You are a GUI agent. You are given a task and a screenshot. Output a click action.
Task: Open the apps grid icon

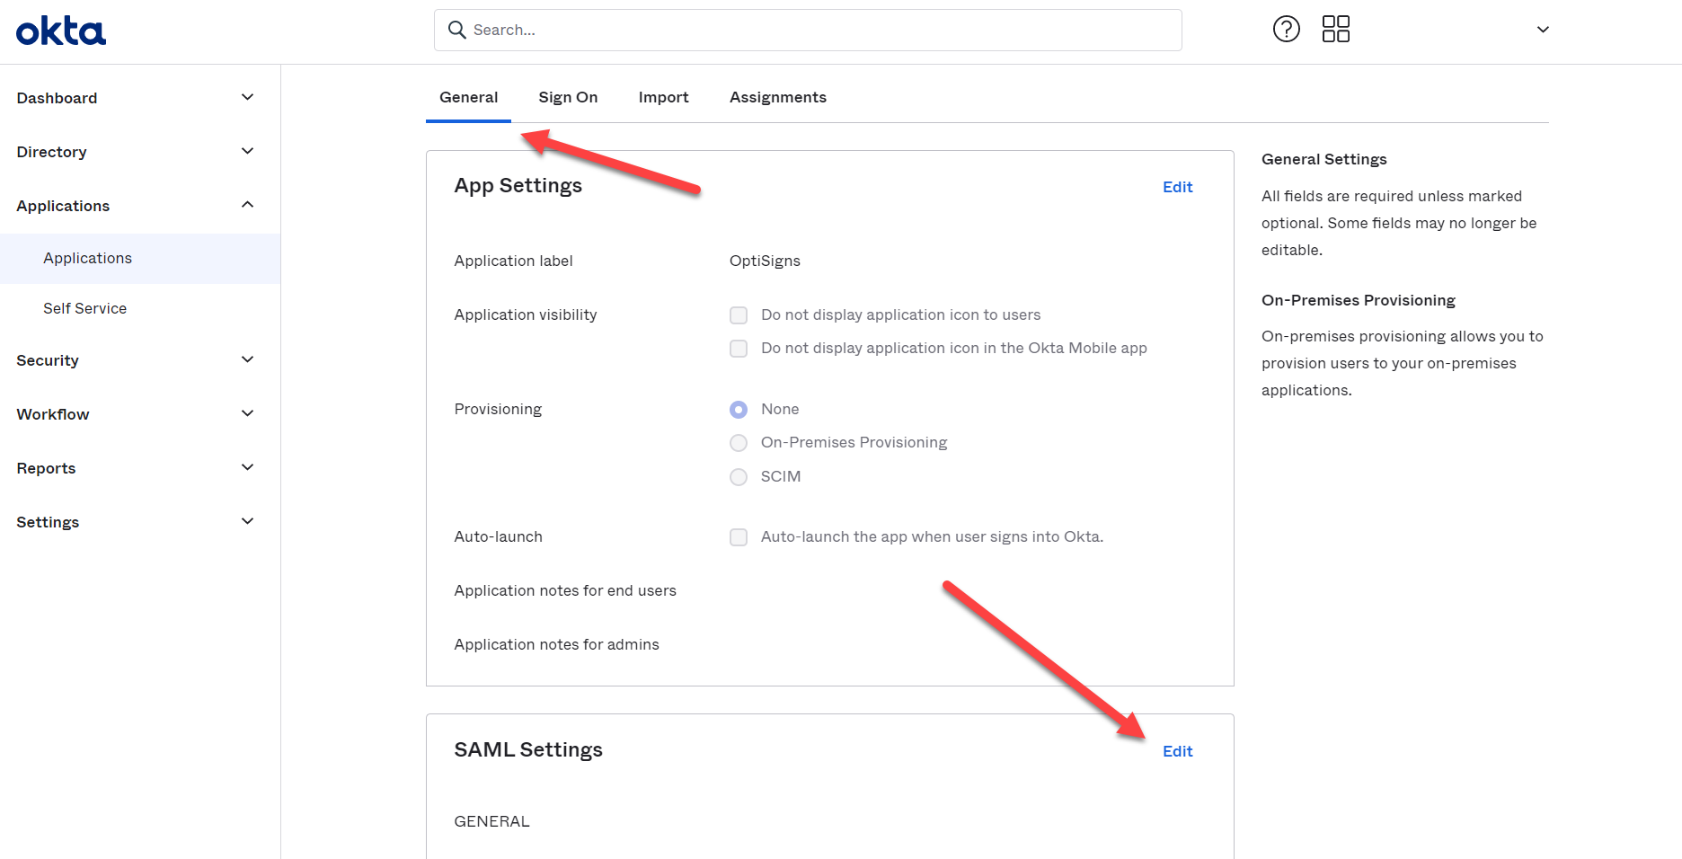pos(1335,30)
